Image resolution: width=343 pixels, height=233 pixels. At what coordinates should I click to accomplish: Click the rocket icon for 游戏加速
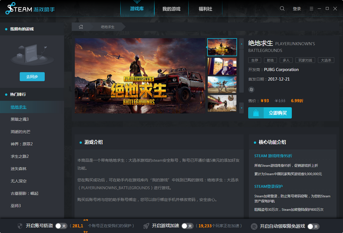click(146, 226)
